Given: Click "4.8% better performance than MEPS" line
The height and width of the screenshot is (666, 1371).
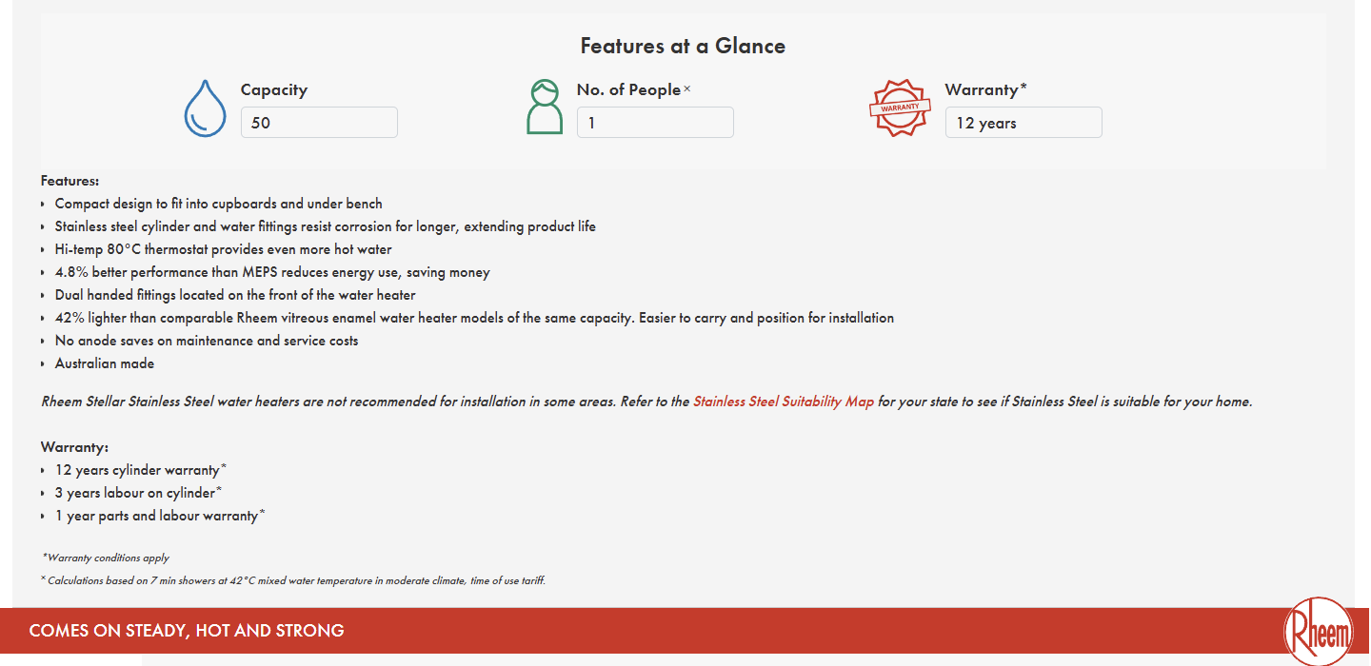Looking at the screenshot, I should tap(272, 272).
